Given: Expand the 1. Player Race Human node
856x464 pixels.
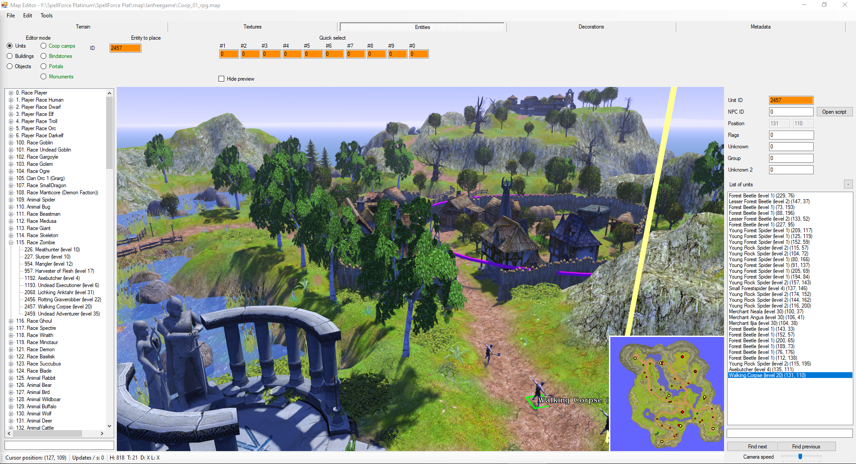Looking at the screenshot, I should [x=11, y=100].
